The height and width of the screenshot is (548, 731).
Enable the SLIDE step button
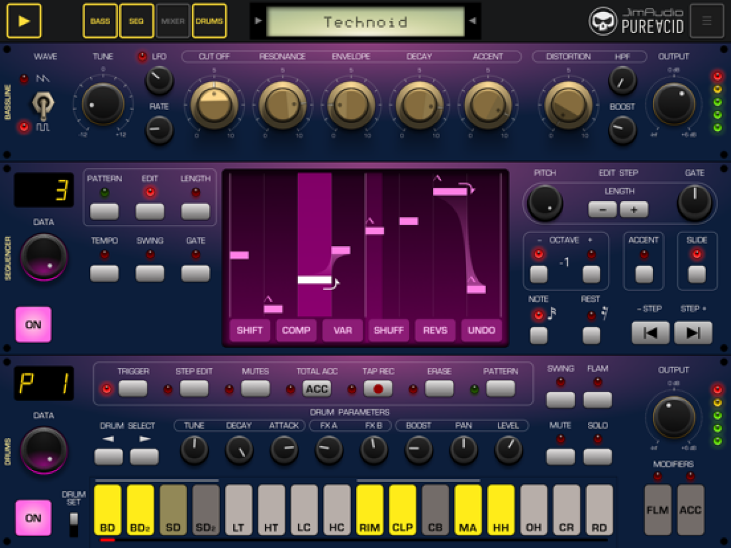697,274
